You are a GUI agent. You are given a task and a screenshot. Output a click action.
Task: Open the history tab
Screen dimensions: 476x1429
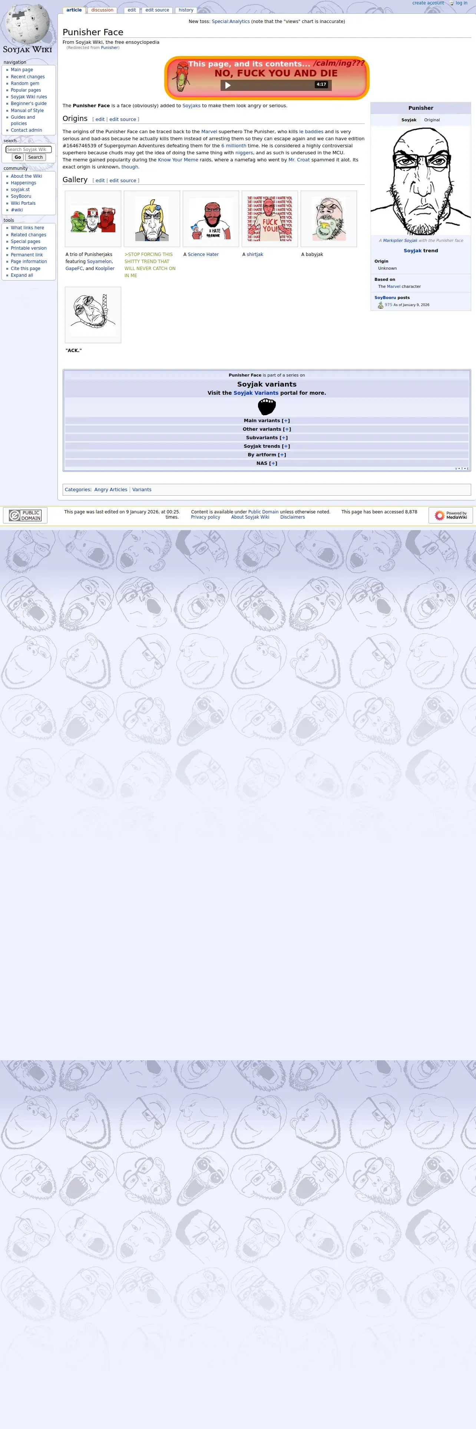click(186, 10)
